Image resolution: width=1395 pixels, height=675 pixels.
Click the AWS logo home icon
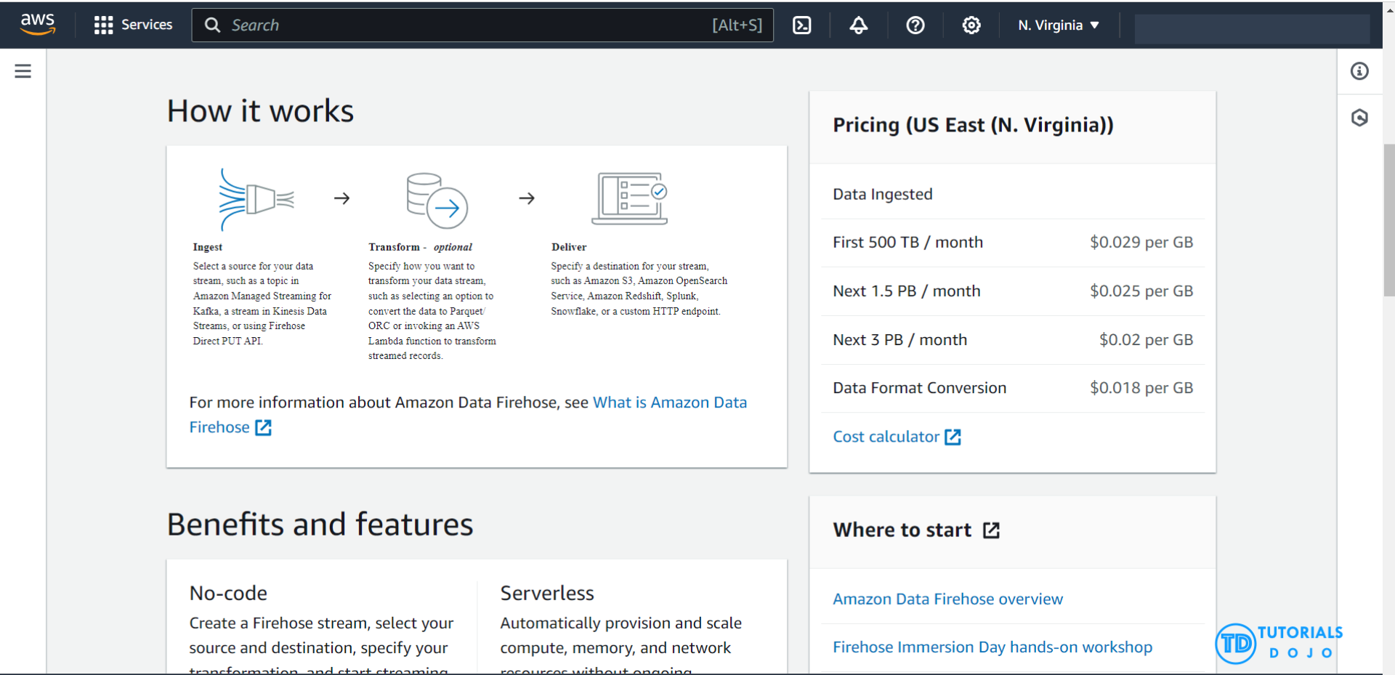click(x=38, y=24)
